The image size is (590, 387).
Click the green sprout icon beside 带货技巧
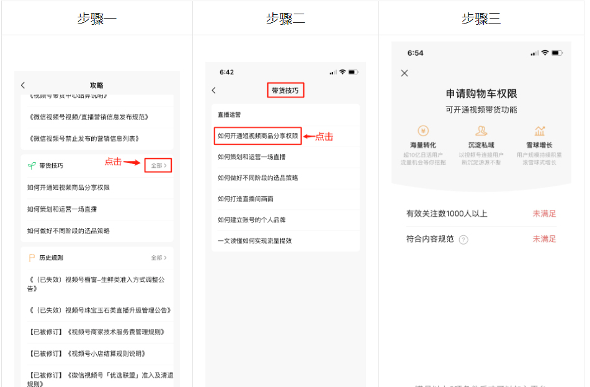click(32, 165)
